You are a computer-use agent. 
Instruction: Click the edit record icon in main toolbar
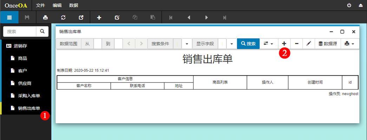pos(117,17)
